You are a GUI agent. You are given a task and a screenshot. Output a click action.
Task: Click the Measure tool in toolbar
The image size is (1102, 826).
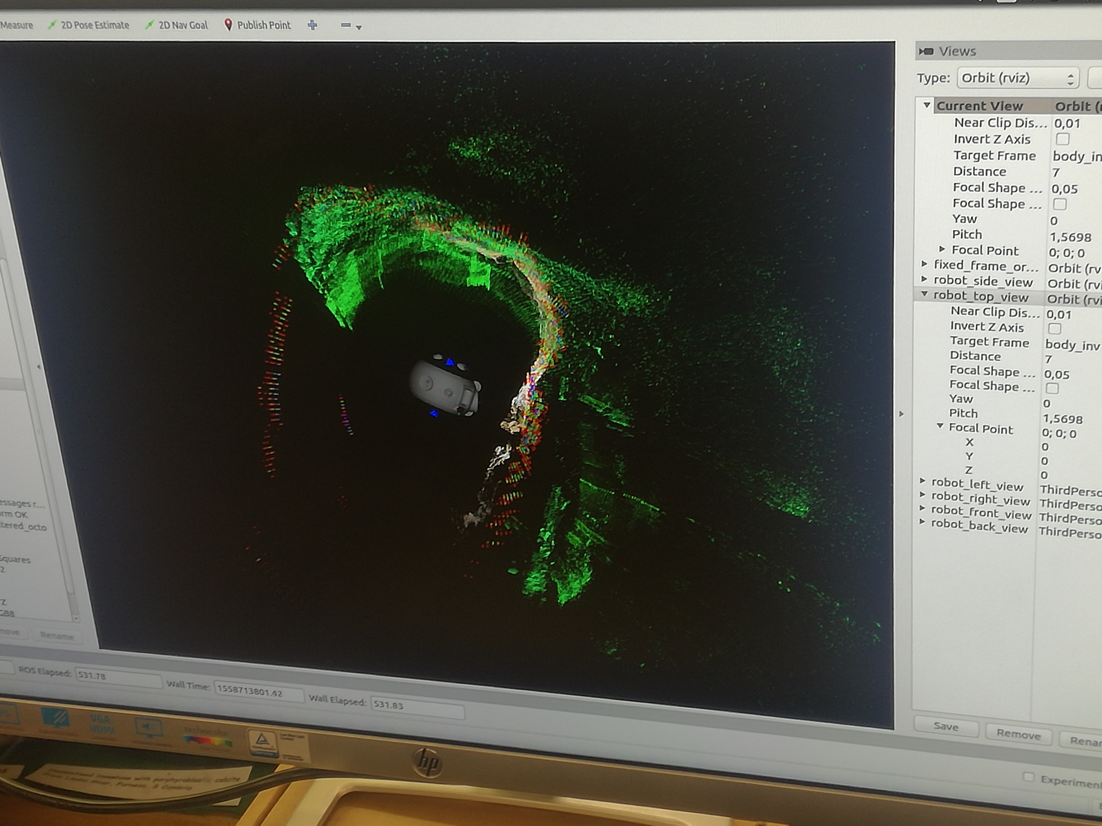(16, 25)
